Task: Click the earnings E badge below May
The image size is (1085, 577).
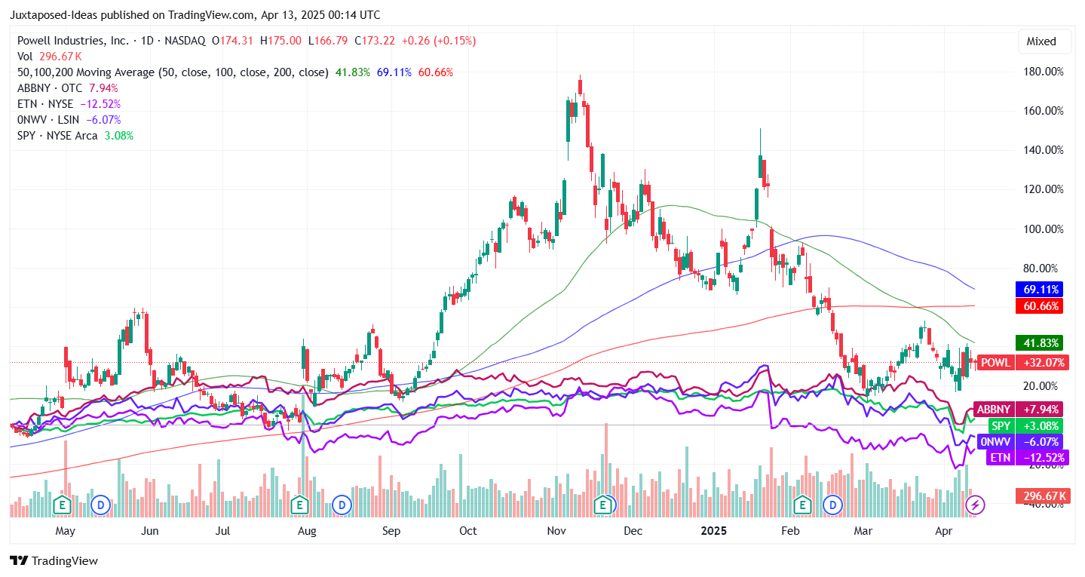Action: tap(61, 505)
